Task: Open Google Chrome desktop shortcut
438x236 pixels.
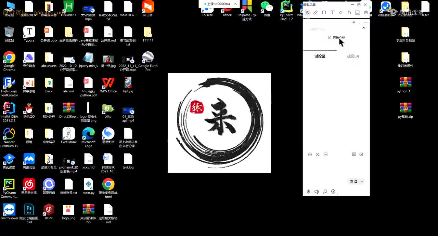Action: coord(9,62)
